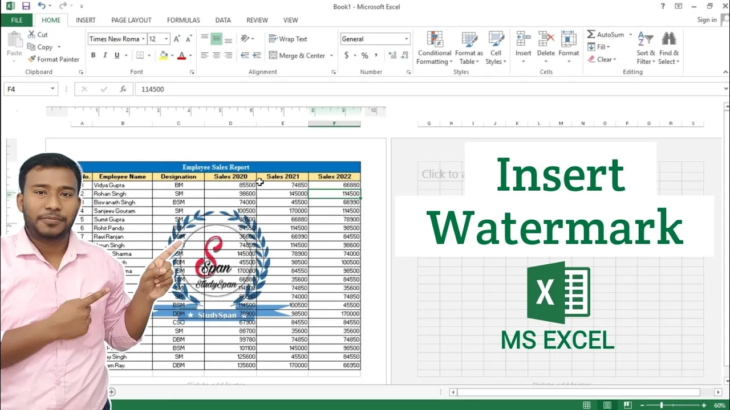
Task: Decrease cell indent
Action: (245, 55)
